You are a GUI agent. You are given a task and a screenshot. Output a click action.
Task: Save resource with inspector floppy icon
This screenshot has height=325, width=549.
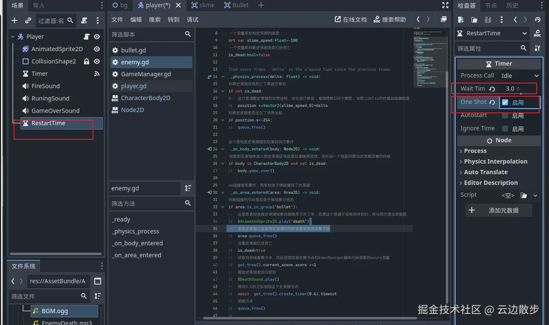point(488,20)
